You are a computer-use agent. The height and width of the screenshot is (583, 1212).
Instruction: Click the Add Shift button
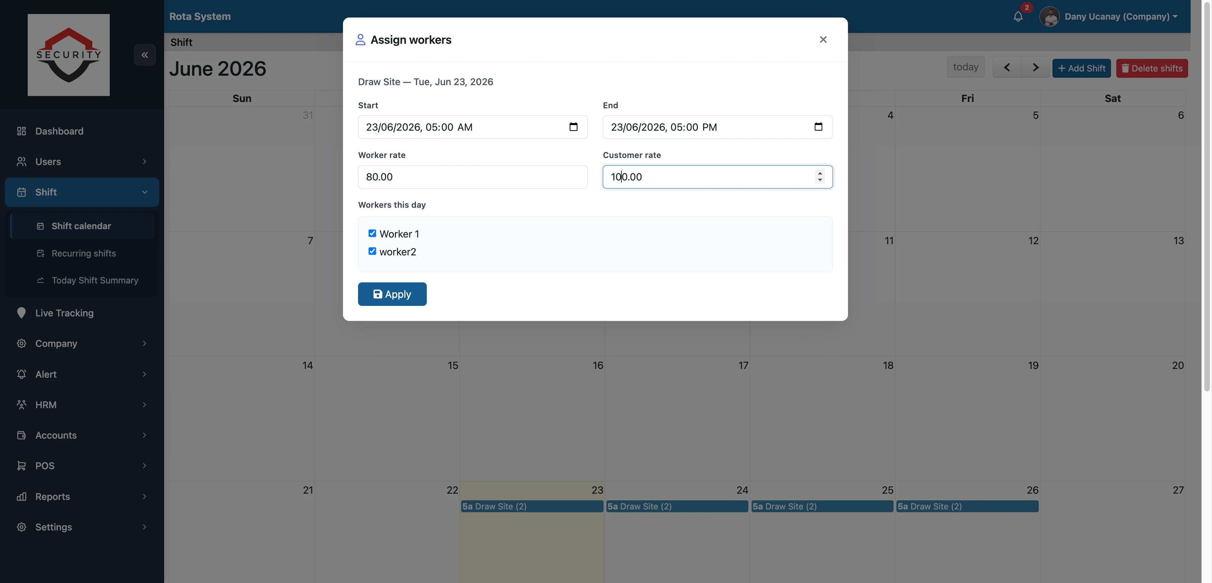click(x=1081, y=68)
